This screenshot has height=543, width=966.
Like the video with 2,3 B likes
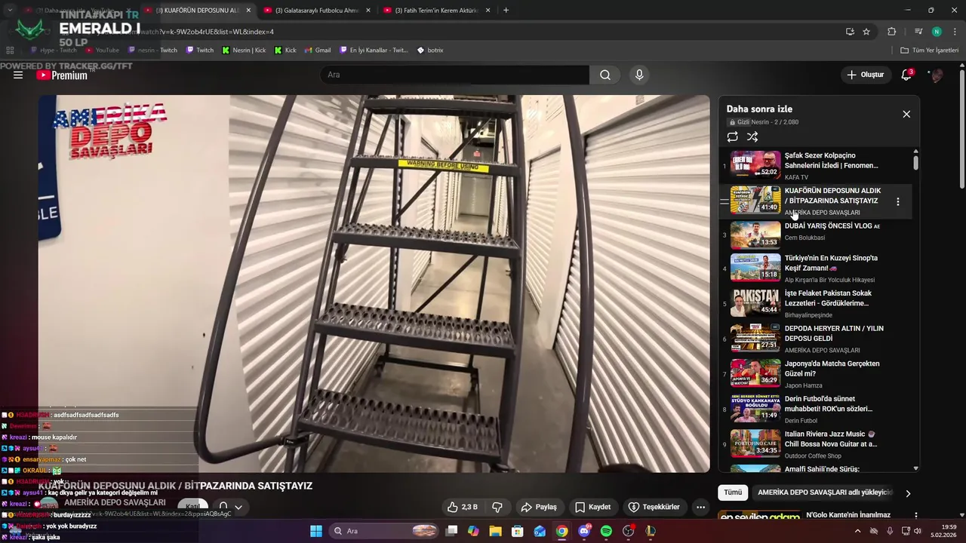(x=463, y=507)
